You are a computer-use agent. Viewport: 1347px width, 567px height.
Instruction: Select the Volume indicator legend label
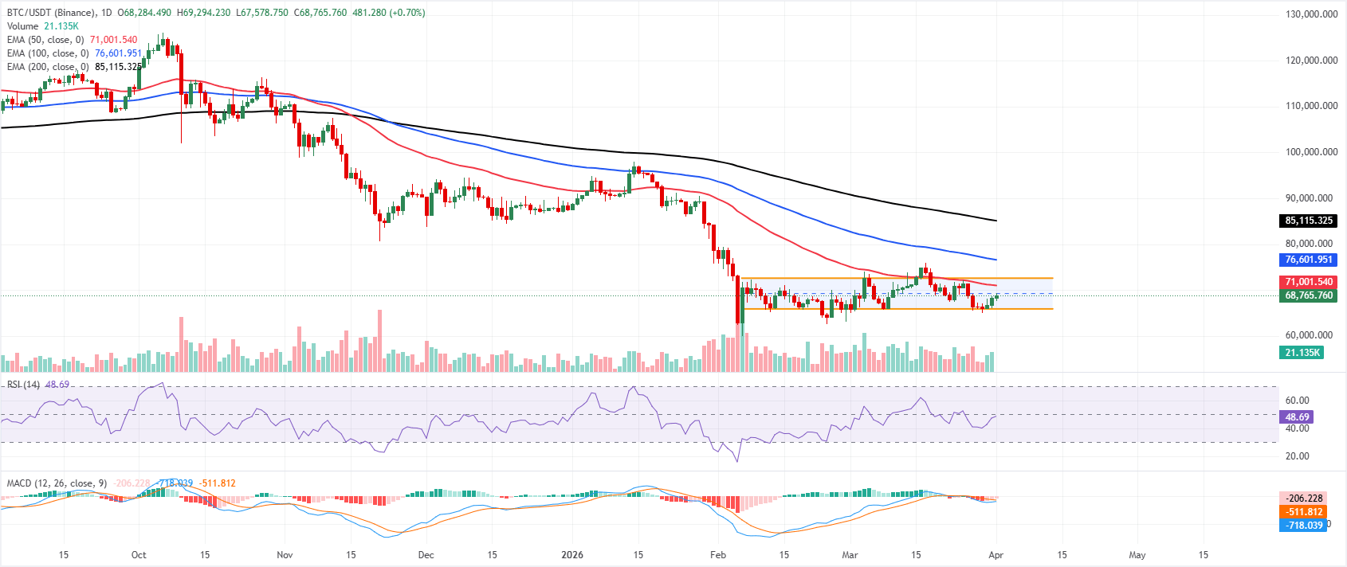click(x=22, y=26)
